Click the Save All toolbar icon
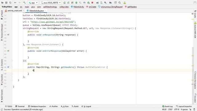Viewport: 197px width, 111px height. [6, 3]
